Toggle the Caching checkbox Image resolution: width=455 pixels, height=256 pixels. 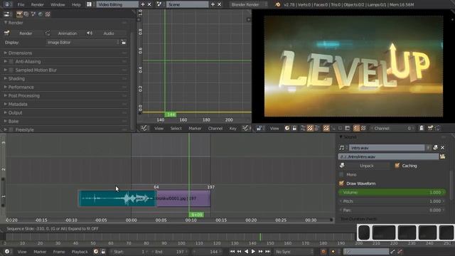397,166
